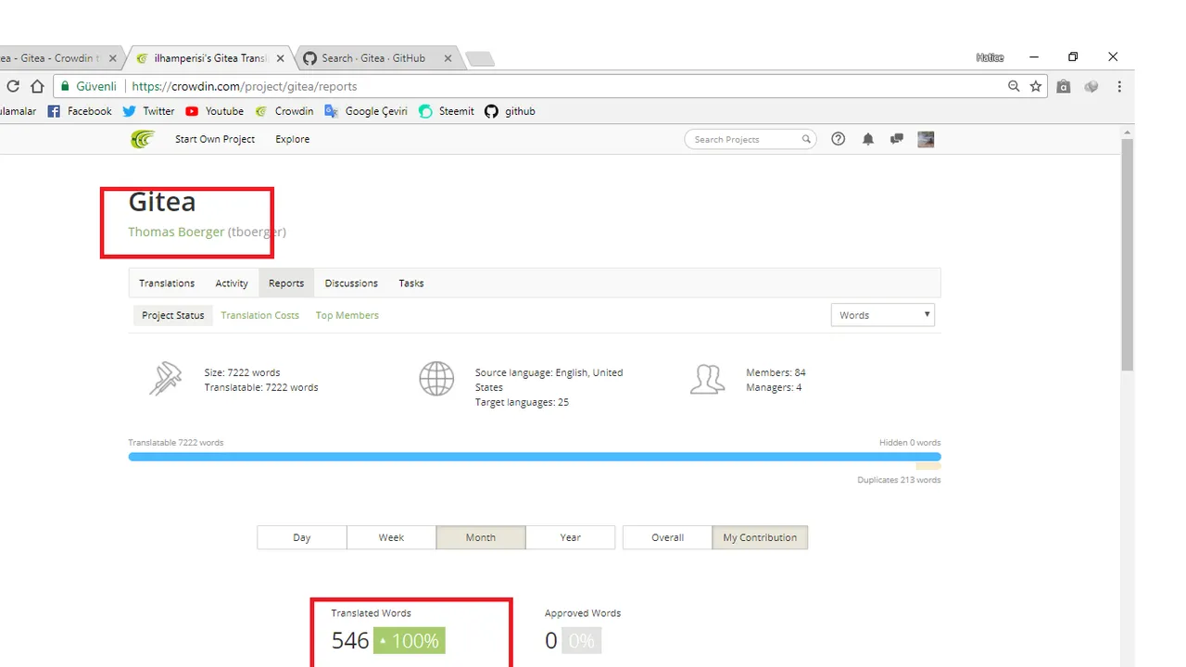This screenshot has width=1186, height=667.
Task: Switch to Activity tab
Action: pyautogui.click(x=232, y=283)
